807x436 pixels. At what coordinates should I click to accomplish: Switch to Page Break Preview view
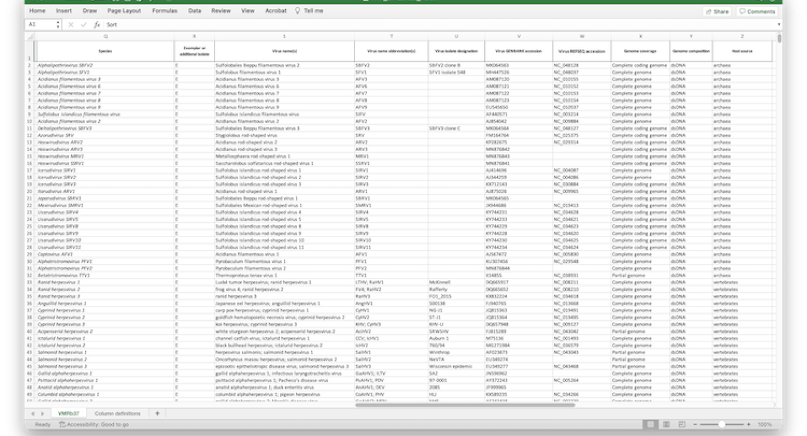tap(682, 424)
